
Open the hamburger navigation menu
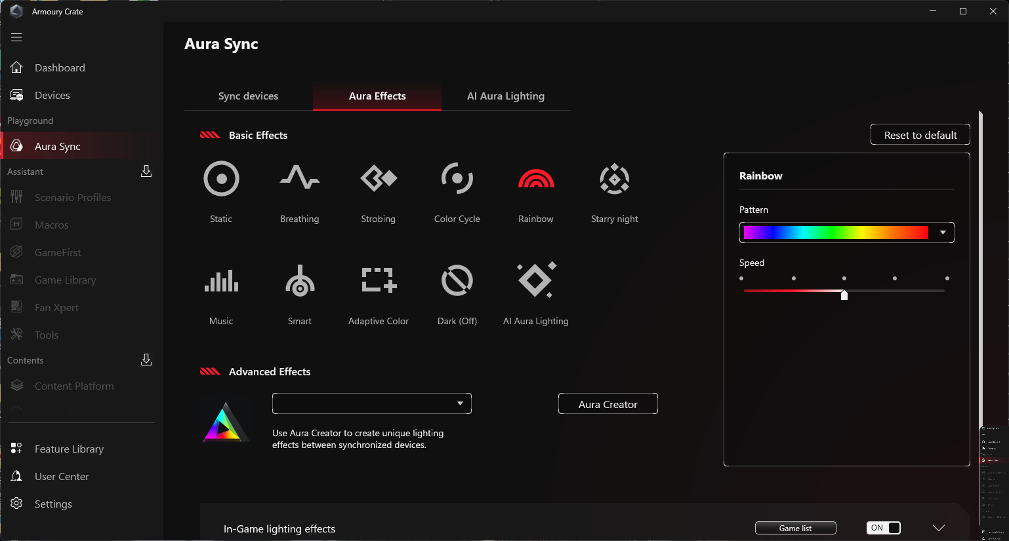[x=16, y=37]
